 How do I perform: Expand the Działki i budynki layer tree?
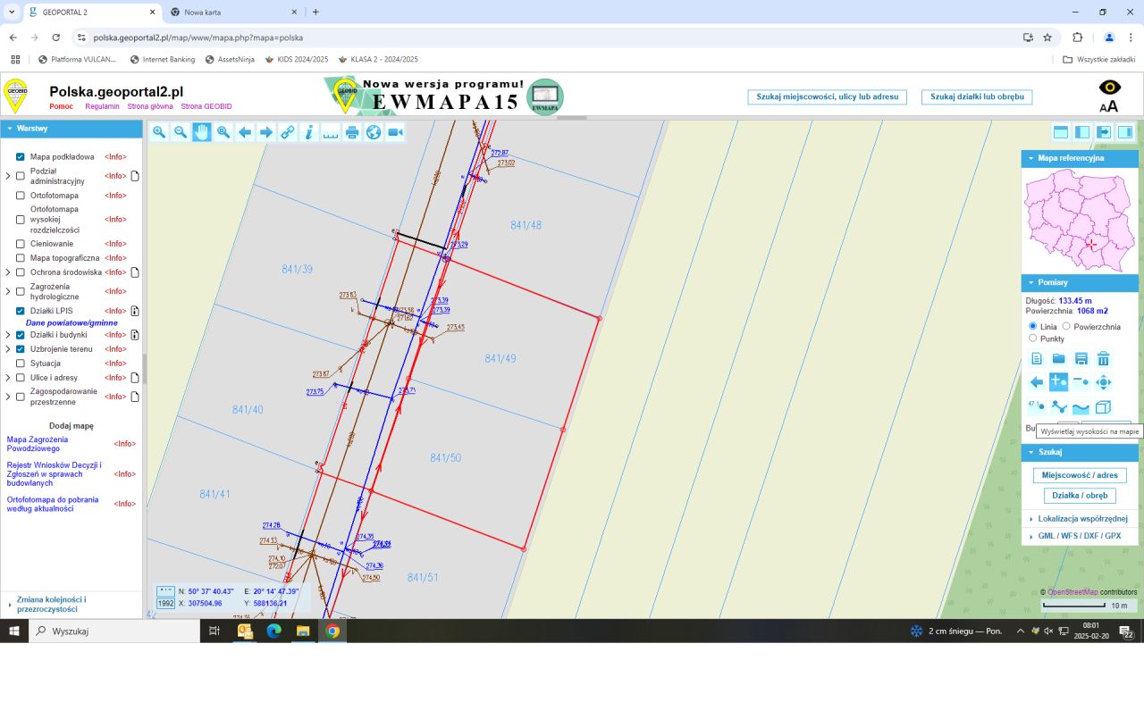pos(8,335)
